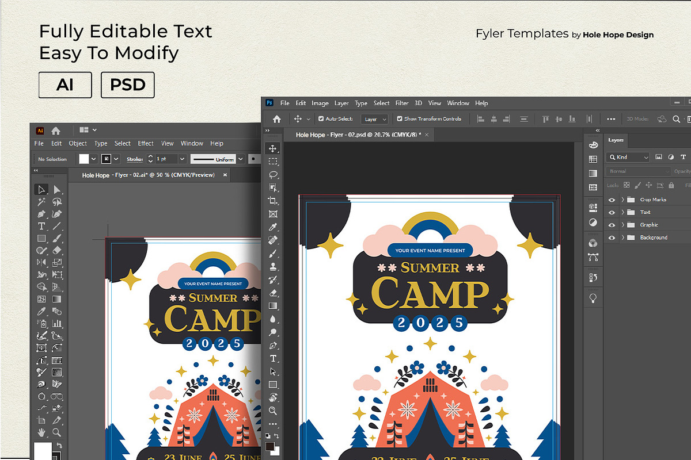The image size is (691, 460).
Task: Open the Illustrator workspace layout switcher
Action: 88,130
